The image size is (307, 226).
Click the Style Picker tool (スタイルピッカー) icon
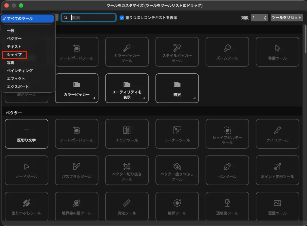coord(177,48)
